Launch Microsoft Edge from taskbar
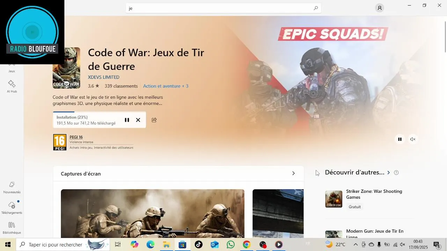Image resolution: width=447 pixels, height=251 pixels. (150, 244)
